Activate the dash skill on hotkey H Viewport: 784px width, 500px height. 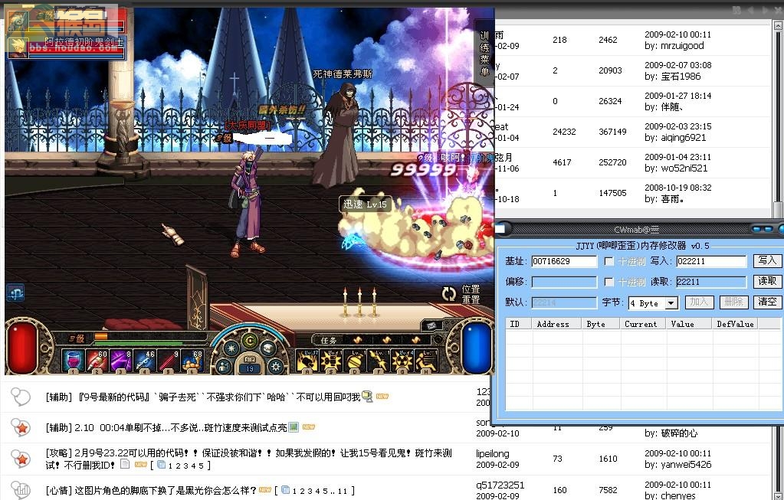click(x=428, y=361)
